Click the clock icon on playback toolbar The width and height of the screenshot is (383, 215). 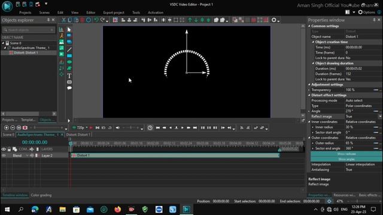(x=150, y=127)
